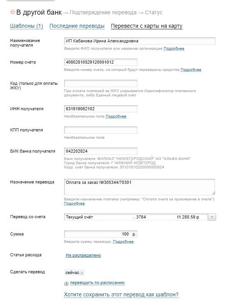
Task: Open the "Не распределено" expense category link
Action: [x=83, y=255]
